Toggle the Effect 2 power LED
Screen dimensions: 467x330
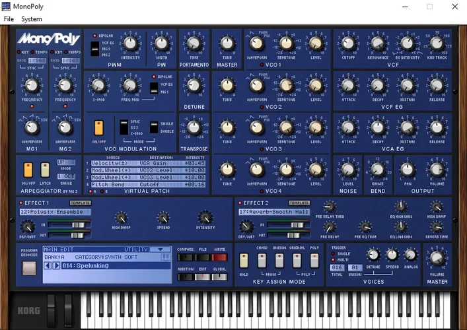[240, 203]
